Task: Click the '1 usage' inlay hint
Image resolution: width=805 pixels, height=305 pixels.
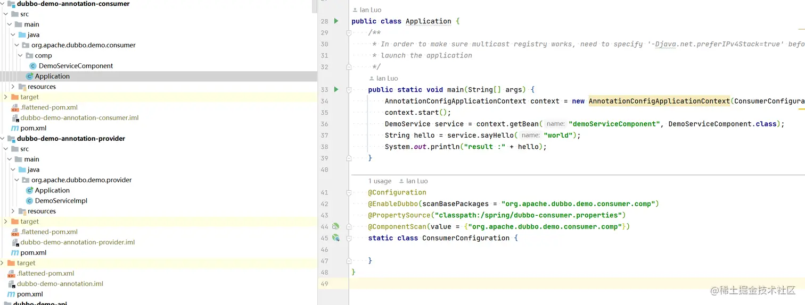Action: pos(380,181)
